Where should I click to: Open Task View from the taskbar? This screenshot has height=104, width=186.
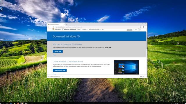[7, 103]
